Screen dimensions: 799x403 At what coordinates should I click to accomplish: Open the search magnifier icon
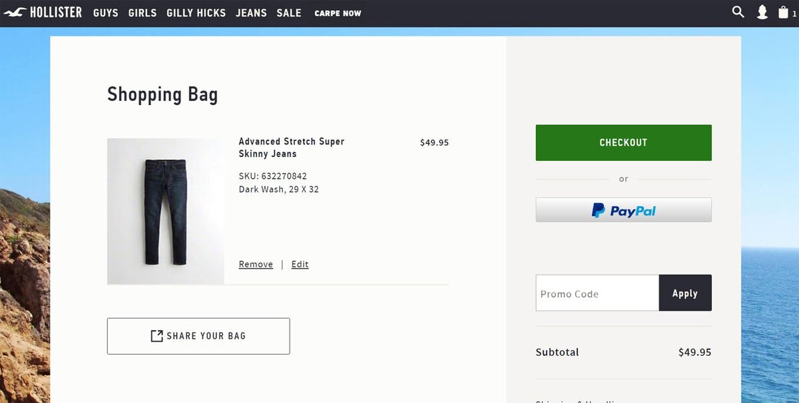click(738, 12)
